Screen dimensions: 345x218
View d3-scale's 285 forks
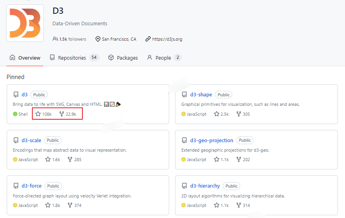[75, 160]
